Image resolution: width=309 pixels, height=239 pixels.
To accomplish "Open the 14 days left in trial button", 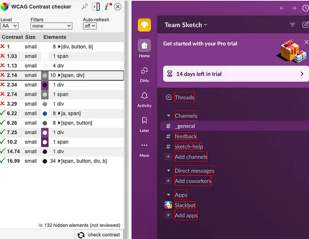I will pyautogui.click(x=236, y=74).
